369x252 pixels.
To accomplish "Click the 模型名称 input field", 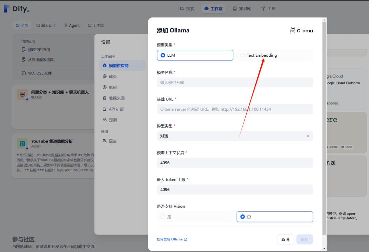I will [235, 82].
